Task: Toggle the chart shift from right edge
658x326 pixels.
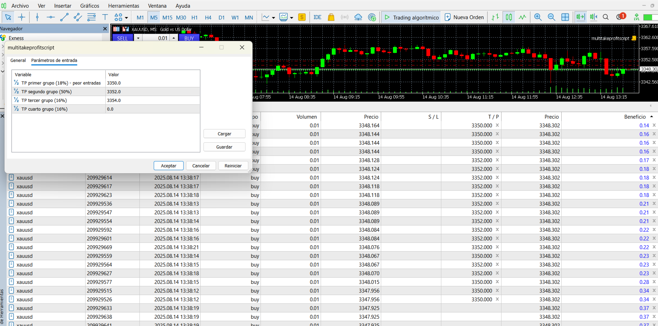Action: click(593, 17)
